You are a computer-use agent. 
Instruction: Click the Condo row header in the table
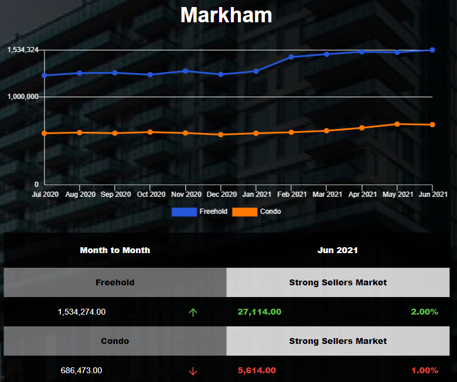115,341
